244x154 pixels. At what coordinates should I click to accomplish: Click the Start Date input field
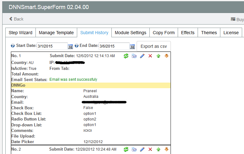coord(52,46)
